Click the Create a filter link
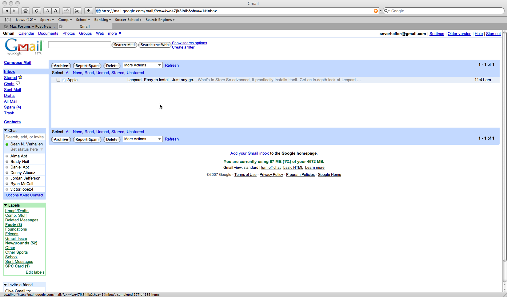The image size is (507, 297). [x=183, y=47]
